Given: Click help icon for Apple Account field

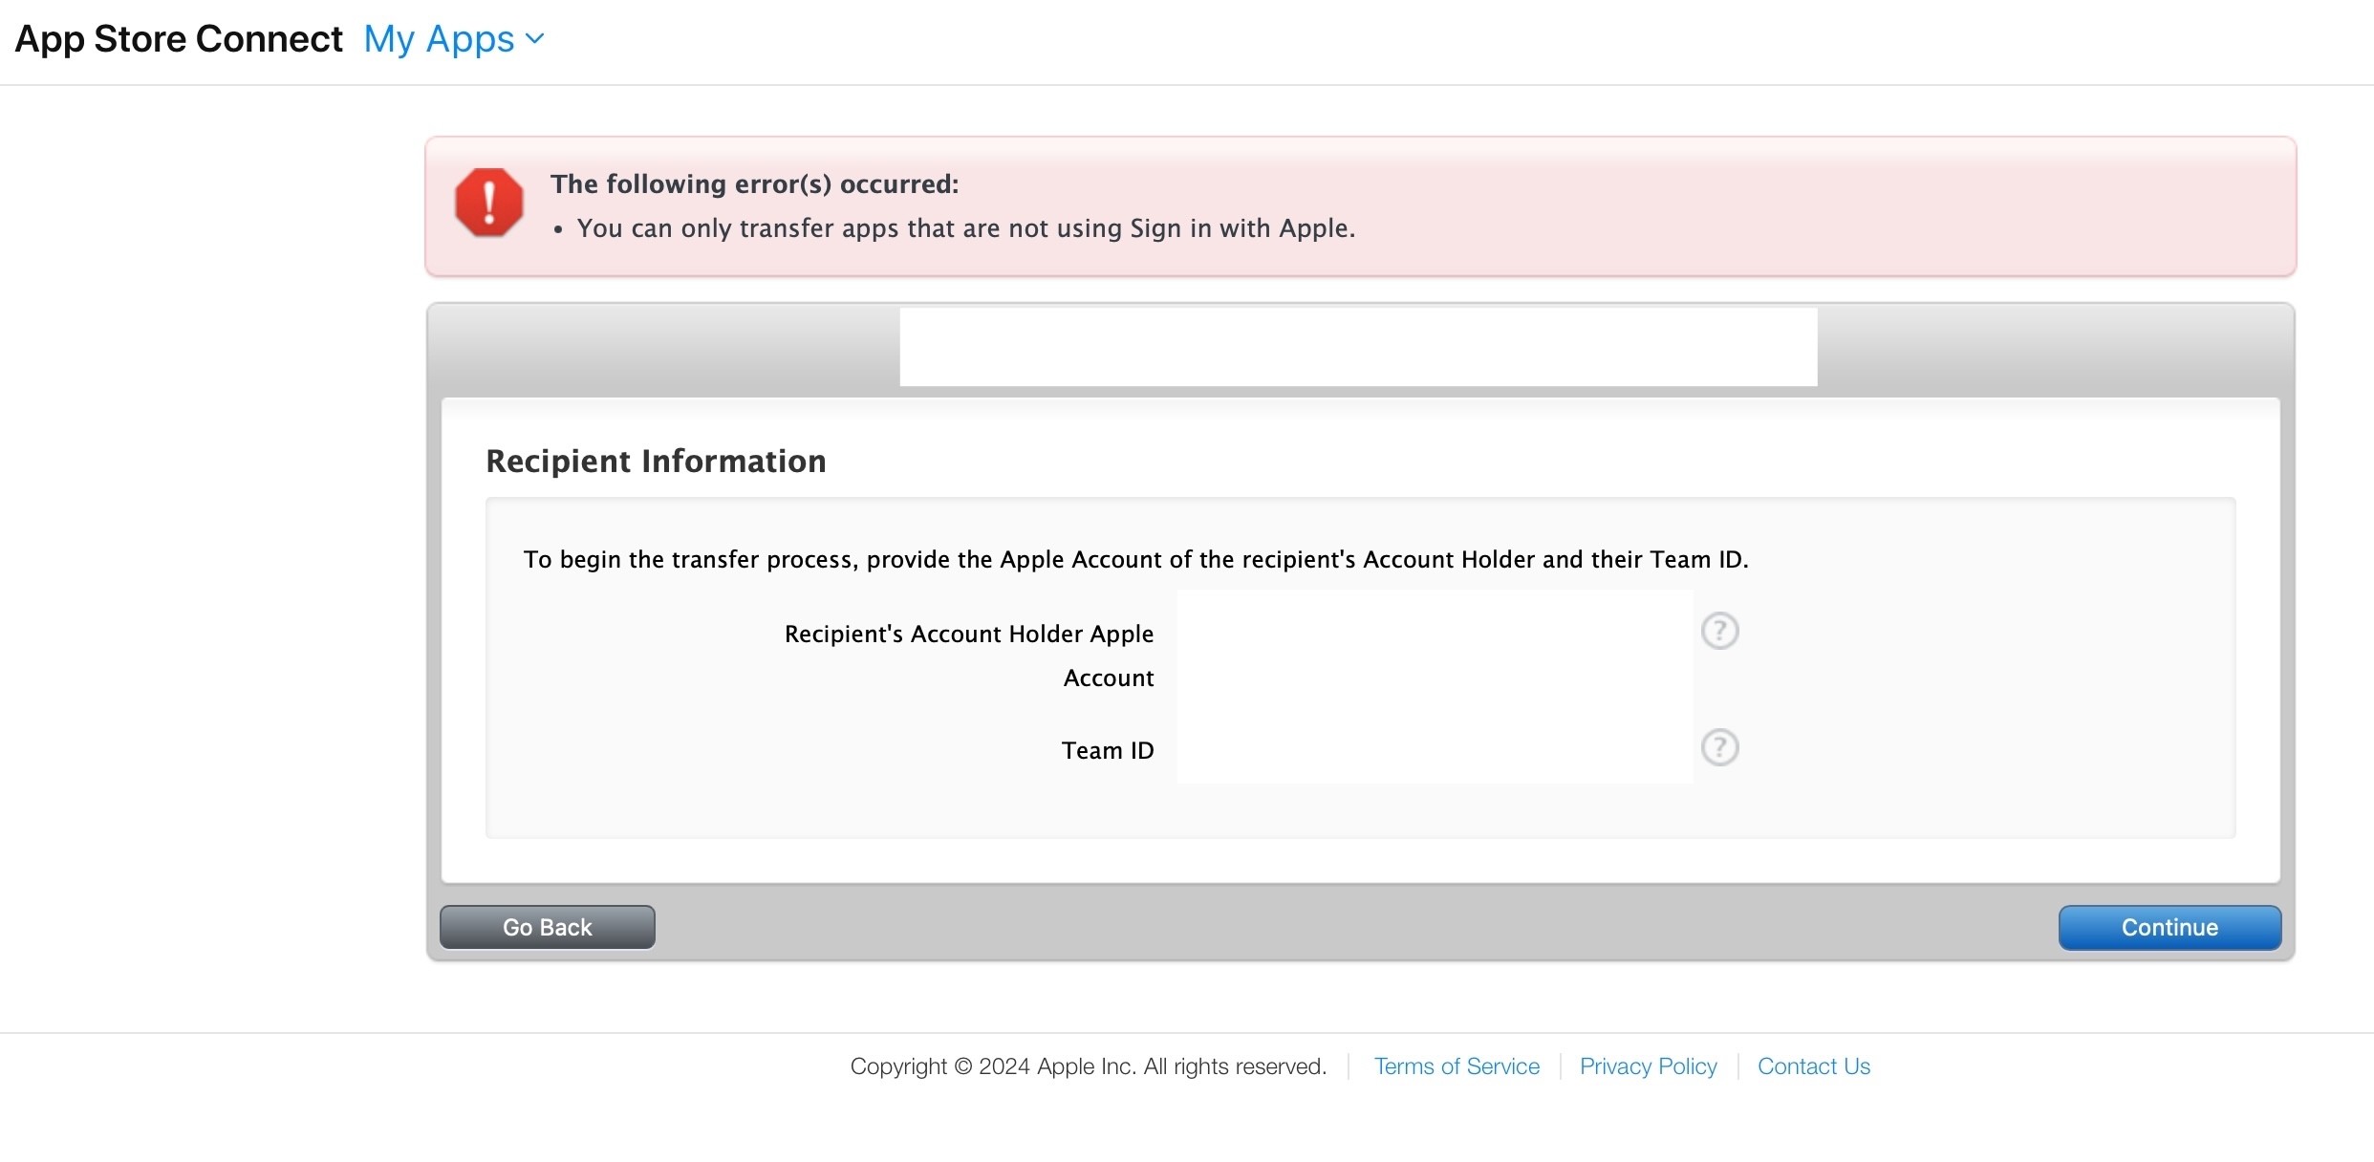Looking at the screenshot, I should coord(1719,631).
